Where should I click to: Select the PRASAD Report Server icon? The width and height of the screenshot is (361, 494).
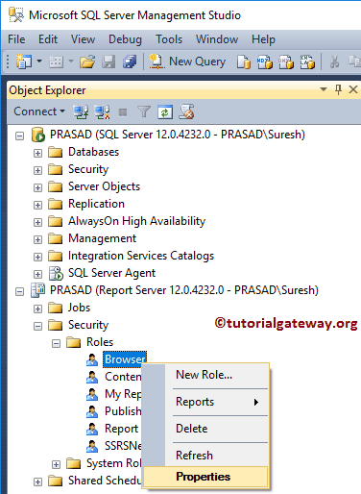pyautogui.click(x=37, y=290)
